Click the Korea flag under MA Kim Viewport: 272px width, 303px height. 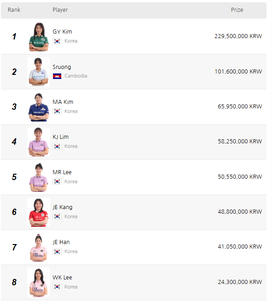[57, 111]
